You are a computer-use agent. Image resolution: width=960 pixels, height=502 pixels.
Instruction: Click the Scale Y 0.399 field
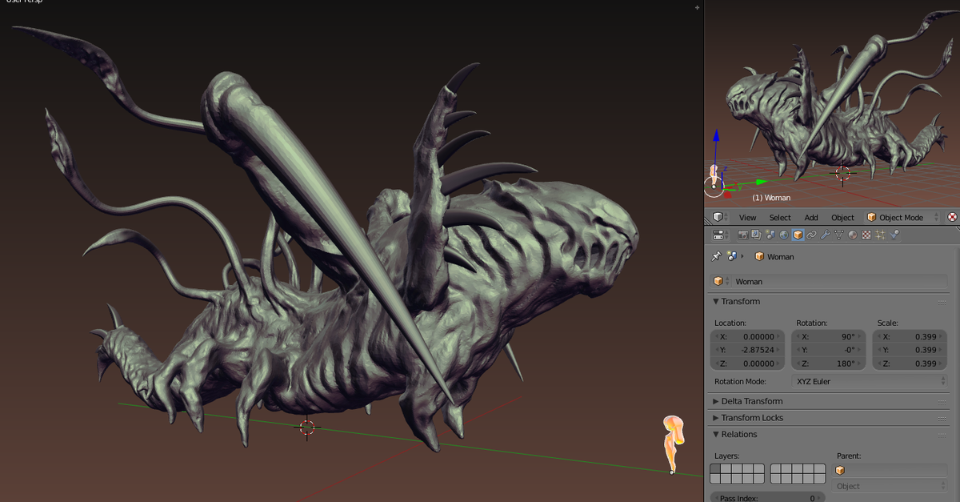pyautogui.click(x=911, y=350)
